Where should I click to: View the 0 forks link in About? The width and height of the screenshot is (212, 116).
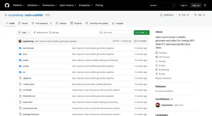(160, 74)
